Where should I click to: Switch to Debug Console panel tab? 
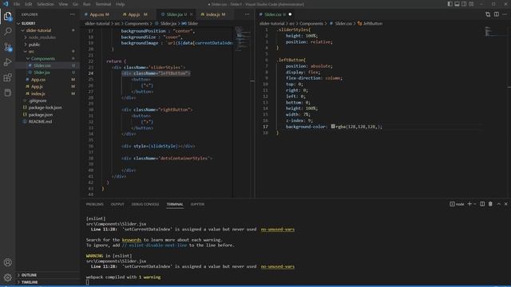[145, 204]
